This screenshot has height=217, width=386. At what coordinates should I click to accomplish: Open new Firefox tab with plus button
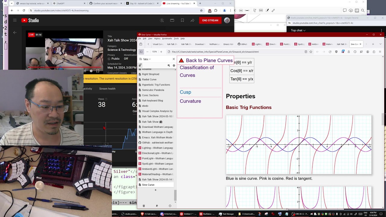pyautogui.click(x=373, y=44)
